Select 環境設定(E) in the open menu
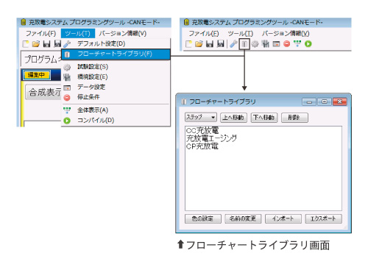This screenshot has width=368, height=267. [x=116, y=77]
